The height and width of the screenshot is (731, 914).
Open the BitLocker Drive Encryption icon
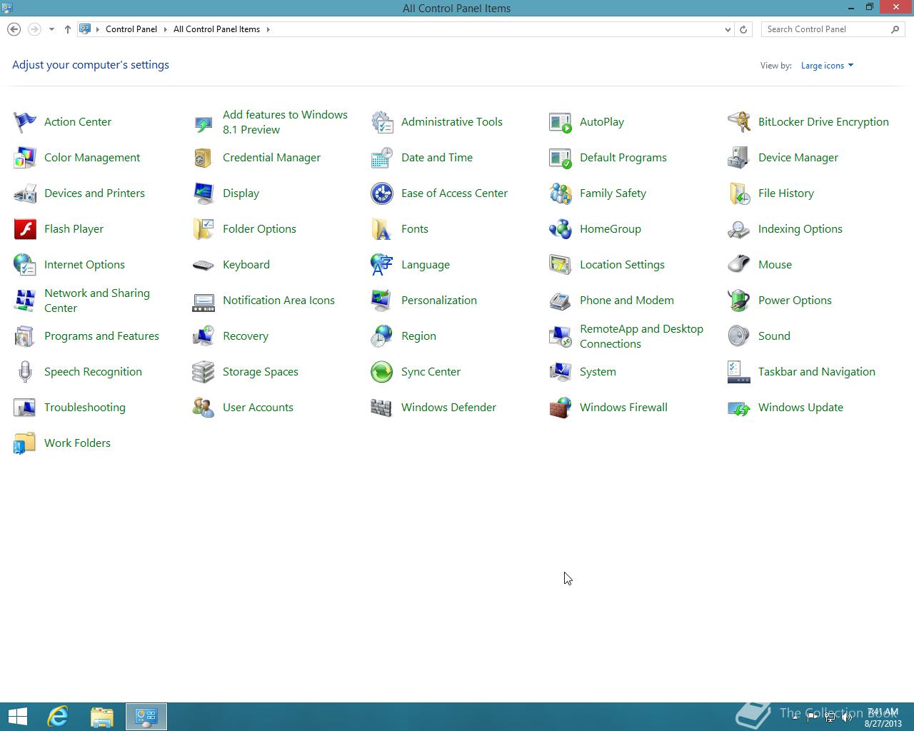coord(739,122)
